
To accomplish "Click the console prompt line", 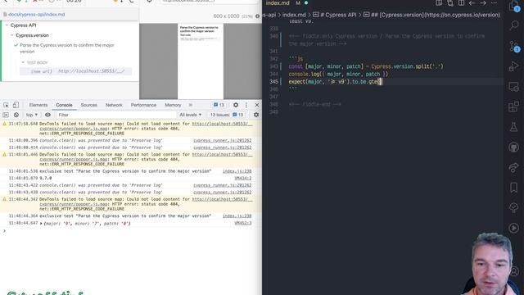I will pos(130,231).
